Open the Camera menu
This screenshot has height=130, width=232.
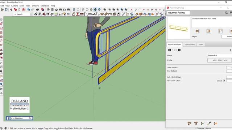click(x=14, y=6)
